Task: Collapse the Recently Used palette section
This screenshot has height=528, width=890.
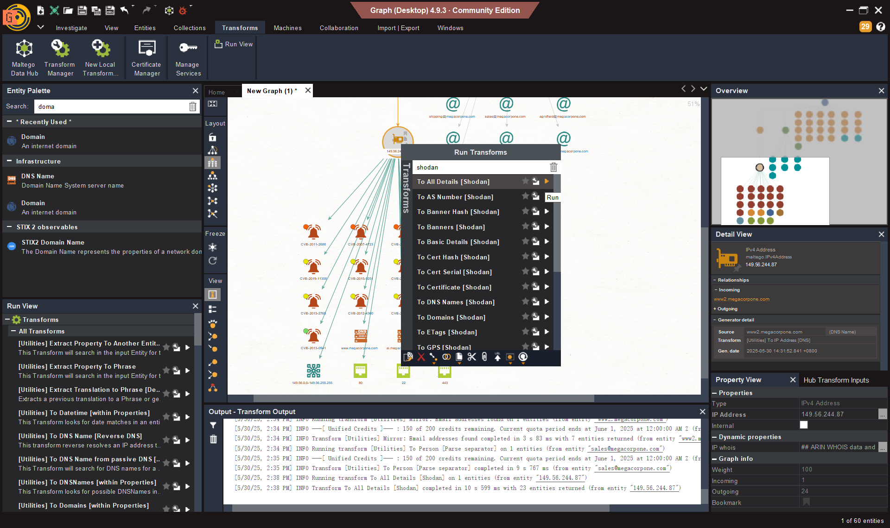Action: point(9,122)
